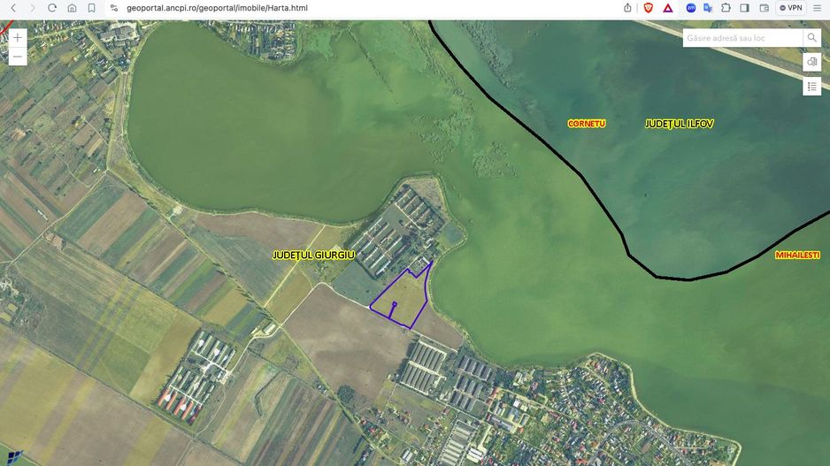
Task: Click the map search magnifier button
Action: point(811,38)
